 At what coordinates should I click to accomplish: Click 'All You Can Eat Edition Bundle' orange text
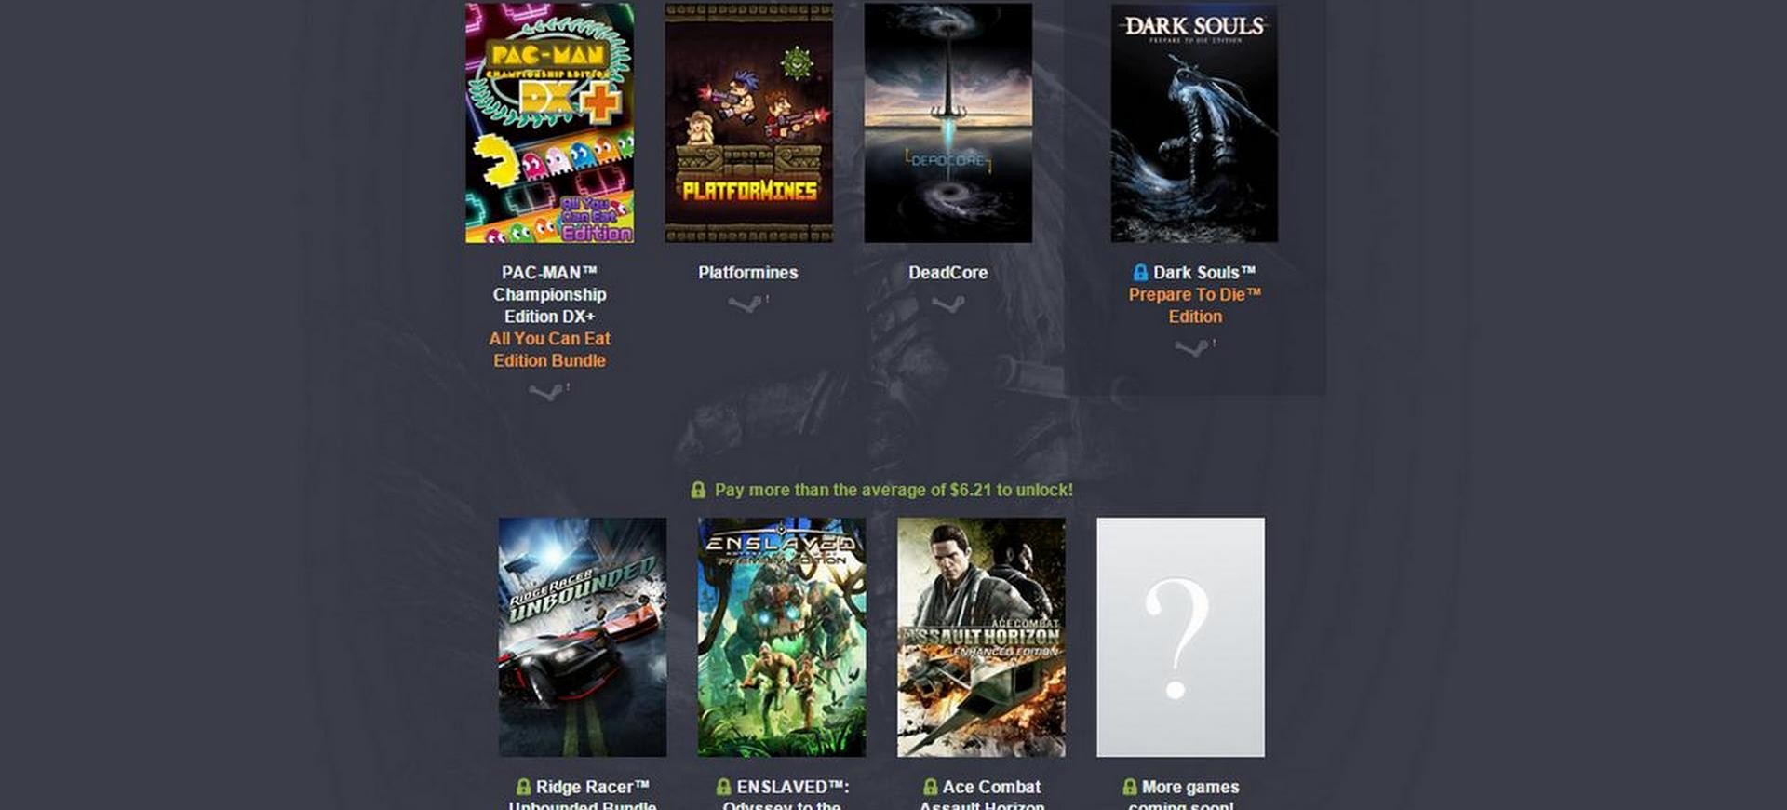[549, 349]
